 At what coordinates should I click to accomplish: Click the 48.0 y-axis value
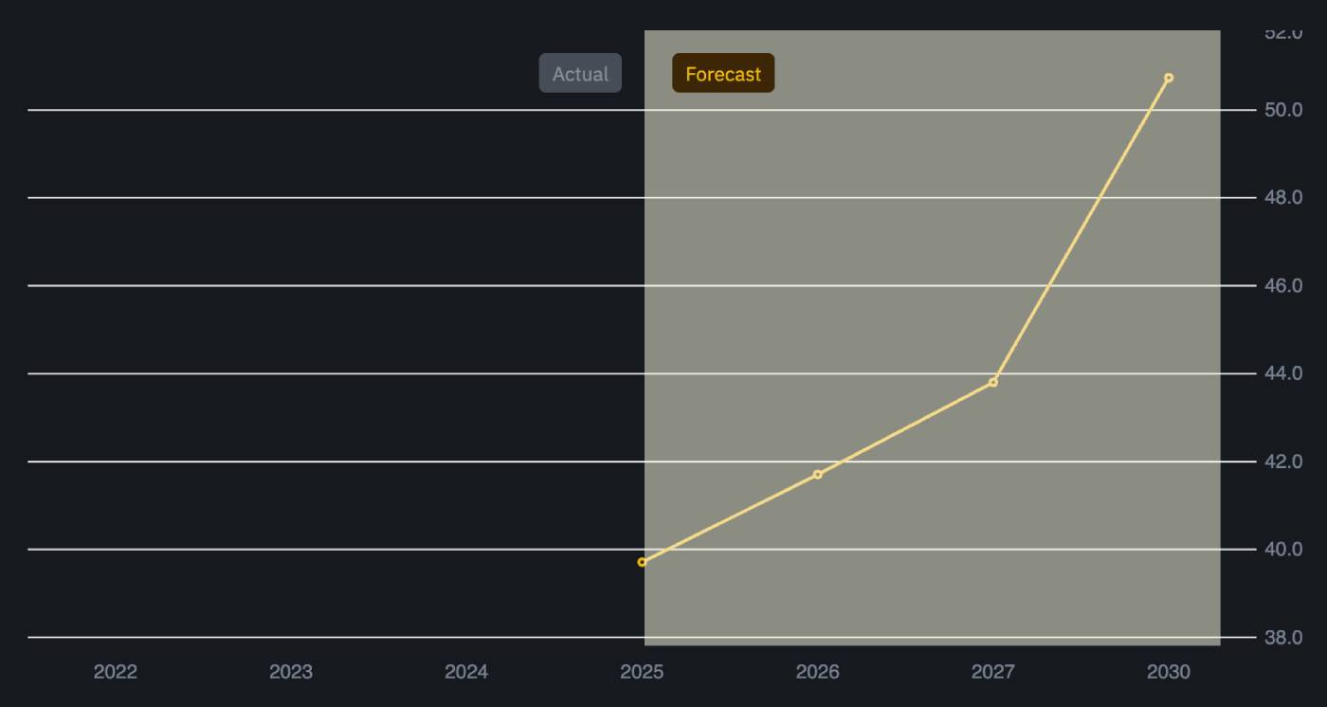(x=1283, y=197)
